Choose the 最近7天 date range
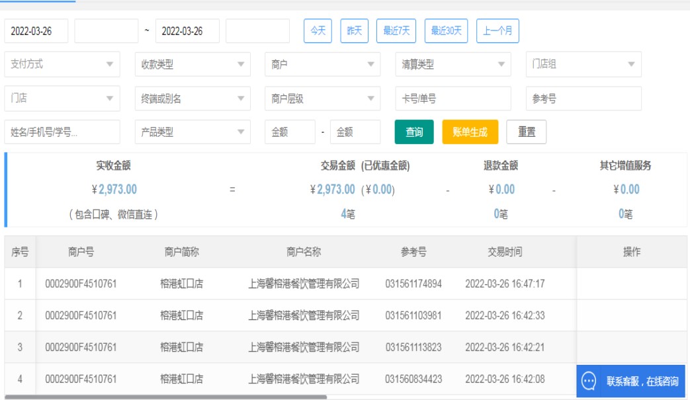This screenshot has width=690, height=400. pos(396,31)
